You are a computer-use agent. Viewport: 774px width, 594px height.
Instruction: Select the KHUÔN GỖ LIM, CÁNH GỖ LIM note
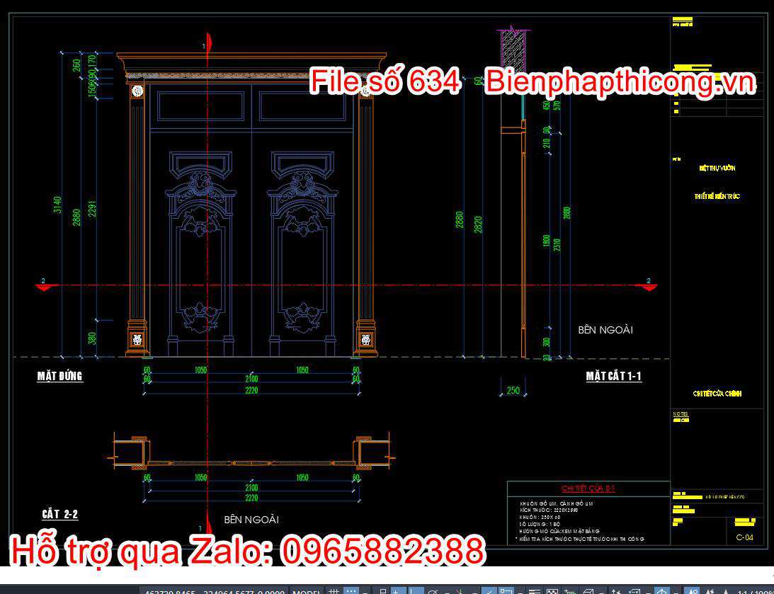(557, 503)
